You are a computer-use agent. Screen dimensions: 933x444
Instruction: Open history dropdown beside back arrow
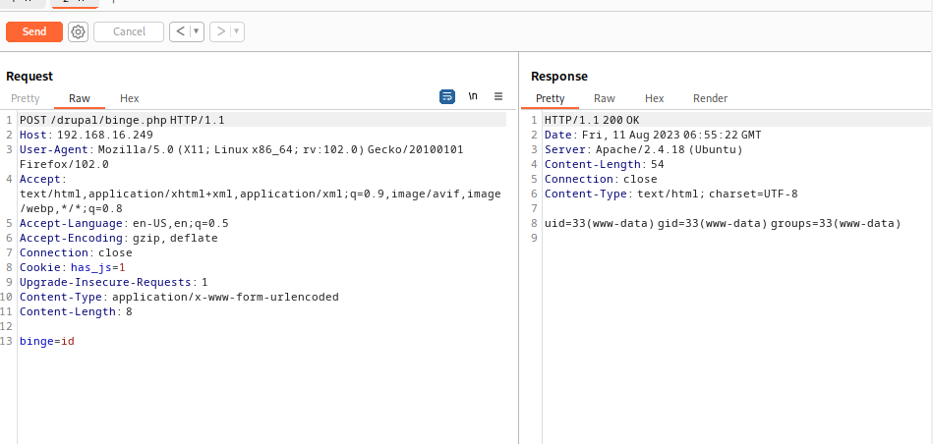click(197, 31)
